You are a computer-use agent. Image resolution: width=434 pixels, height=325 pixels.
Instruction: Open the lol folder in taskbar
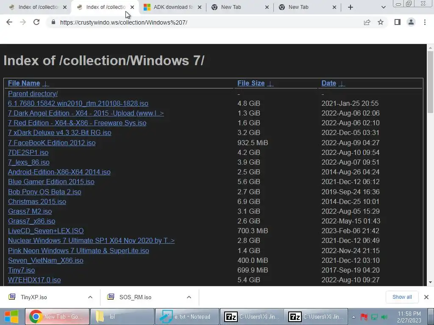point(122,317)
